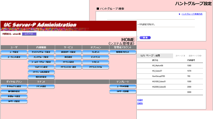Open 外部ルート設定
Viewport: 213px width, 119px height.
(x=14, y=97)
